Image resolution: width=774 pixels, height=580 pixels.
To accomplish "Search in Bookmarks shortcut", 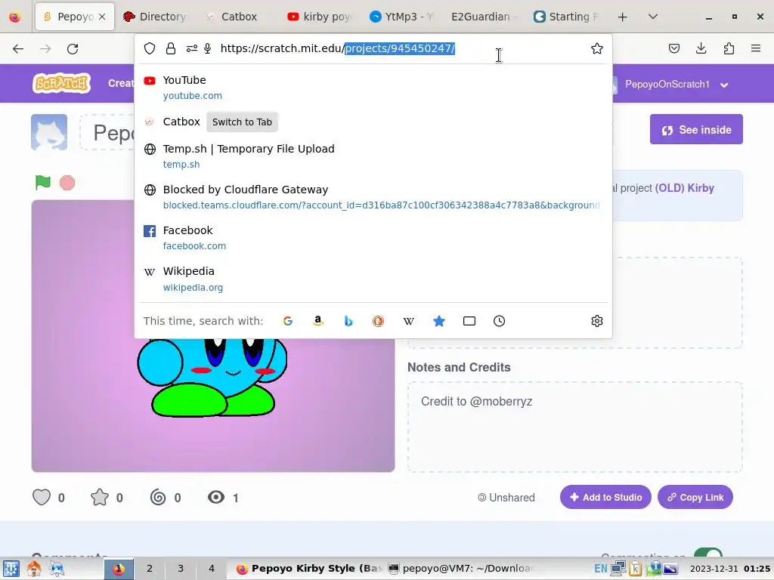I will (x=439, y=321).
